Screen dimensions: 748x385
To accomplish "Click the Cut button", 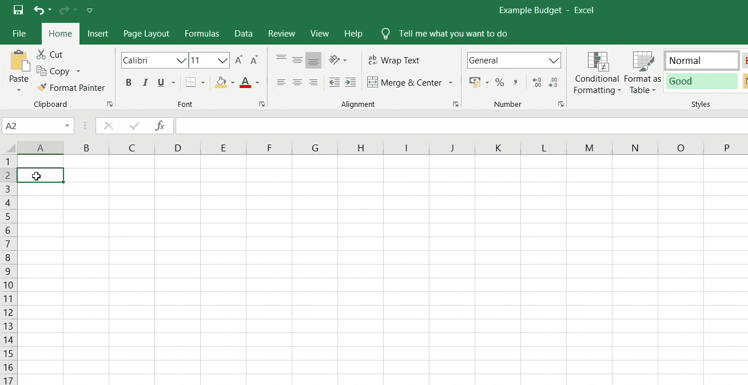I will [50, 55].
